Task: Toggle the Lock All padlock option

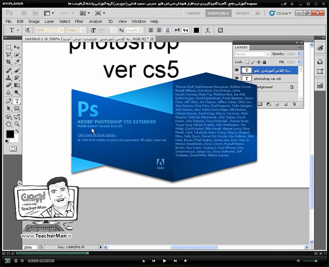Action: point(264,62)
